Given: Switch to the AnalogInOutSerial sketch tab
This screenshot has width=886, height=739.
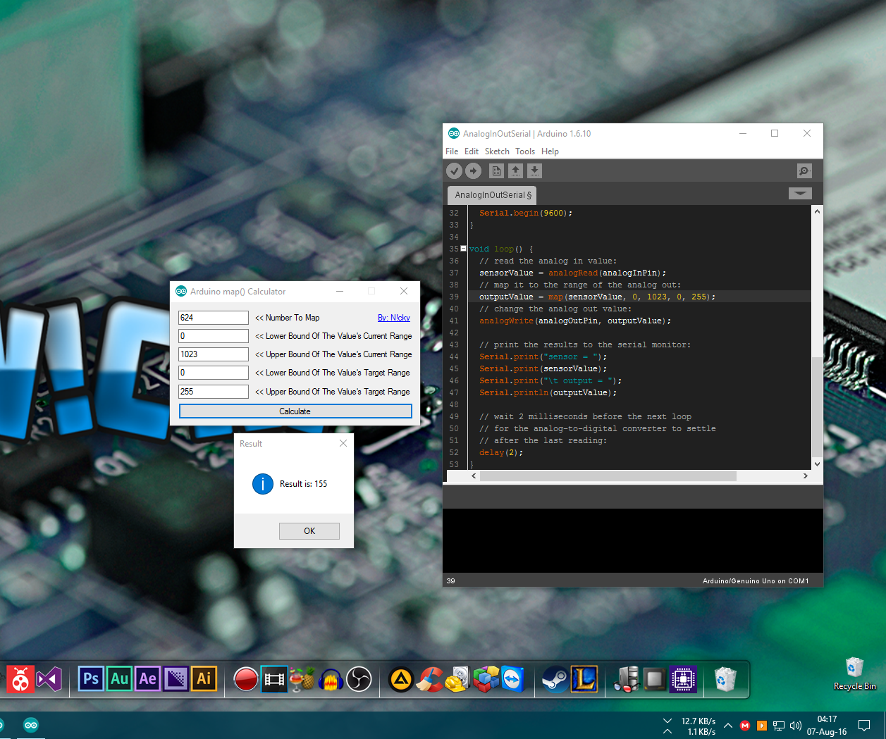Looking at the screenshot, I should 491,195.
